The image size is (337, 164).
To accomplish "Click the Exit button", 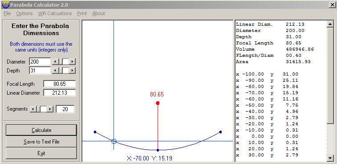I will click(x=41, y=153).
